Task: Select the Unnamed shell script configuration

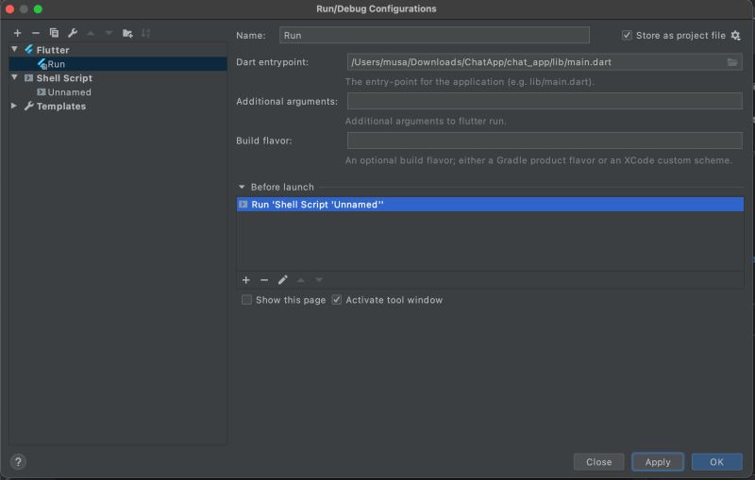Action: [x=118, y=91]
